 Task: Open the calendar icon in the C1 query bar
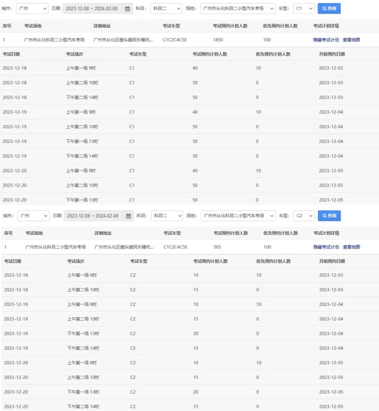128,9
